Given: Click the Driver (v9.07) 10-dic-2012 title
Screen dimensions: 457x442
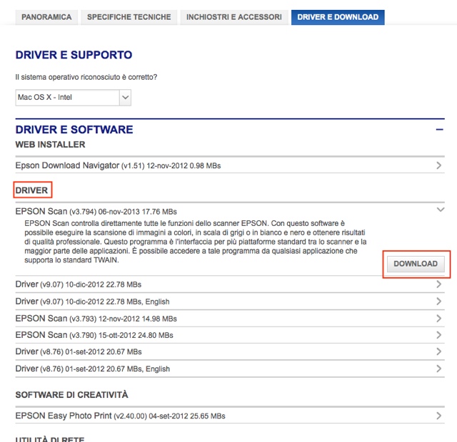Looking at the screenshot, I should pos(79,284).
